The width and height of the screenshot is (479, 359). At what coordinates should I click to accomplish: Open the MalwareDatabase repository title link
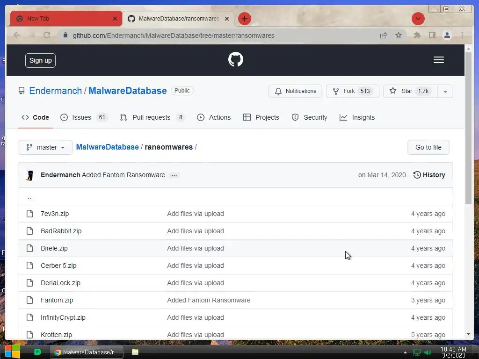coord(127,91)
